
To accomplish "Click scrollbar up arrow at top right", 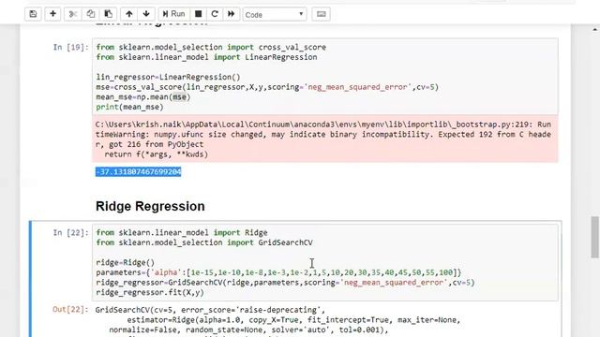I will tap(595, 29).
